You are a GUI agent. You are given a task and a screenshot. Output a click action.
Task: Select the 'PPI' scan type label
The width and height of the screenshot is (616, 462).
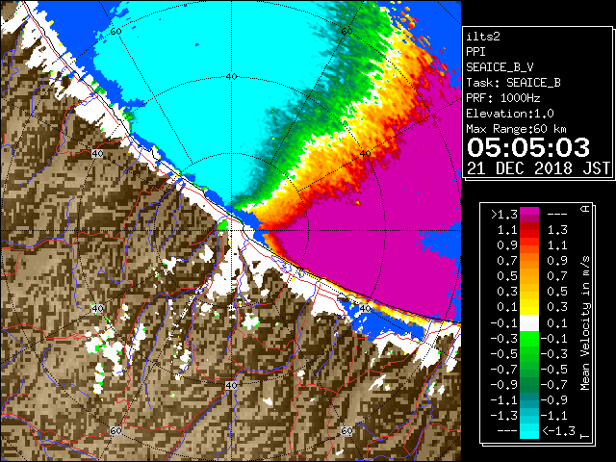[475, 52]
